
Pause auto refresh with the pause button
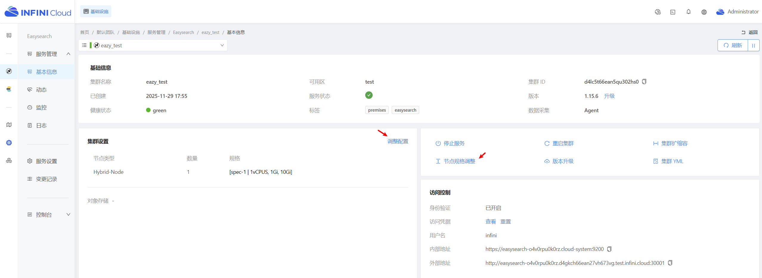753,45
